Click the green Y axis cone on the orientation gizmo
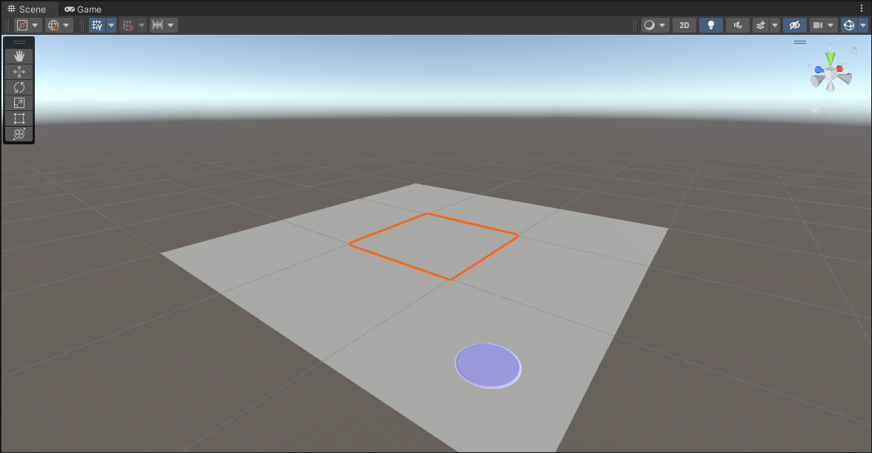 pos(830,58)
